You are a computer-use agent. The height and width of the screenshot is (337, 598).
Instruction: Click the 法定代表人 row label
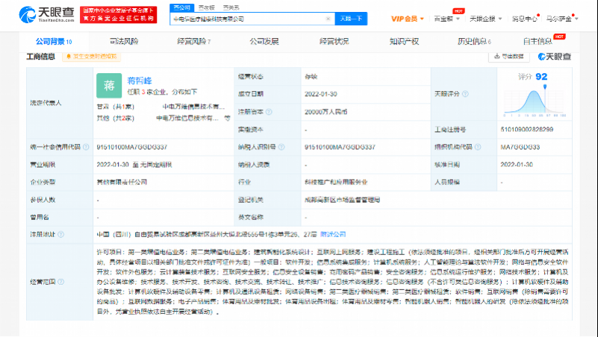click(46, 103)
